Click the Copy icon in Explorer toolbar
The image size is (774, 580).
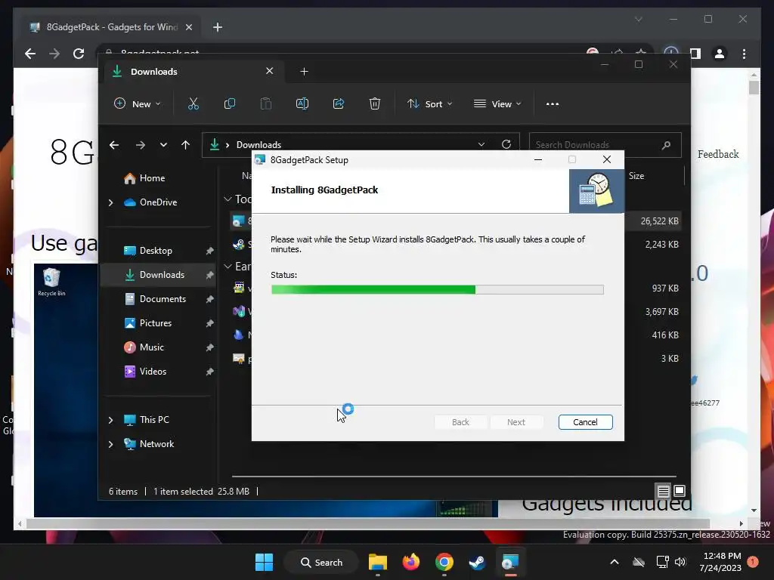pyautogui.click(x=230, y=103)
